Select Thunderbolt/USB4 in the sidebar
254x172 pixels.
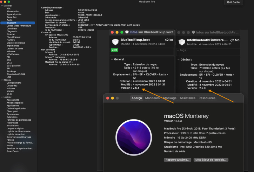point(16,74)
